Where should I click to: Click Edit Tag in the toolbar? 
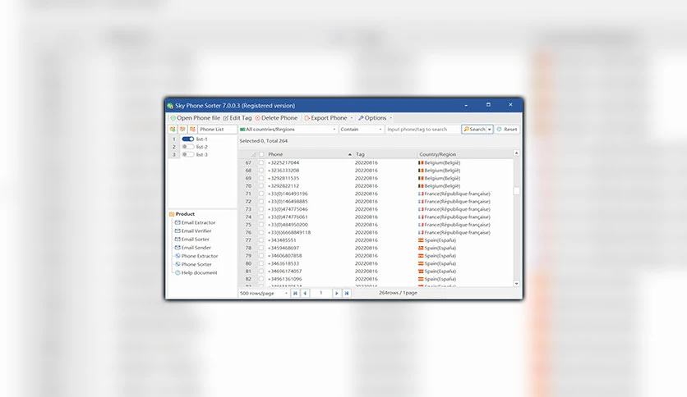pos(237,118)
